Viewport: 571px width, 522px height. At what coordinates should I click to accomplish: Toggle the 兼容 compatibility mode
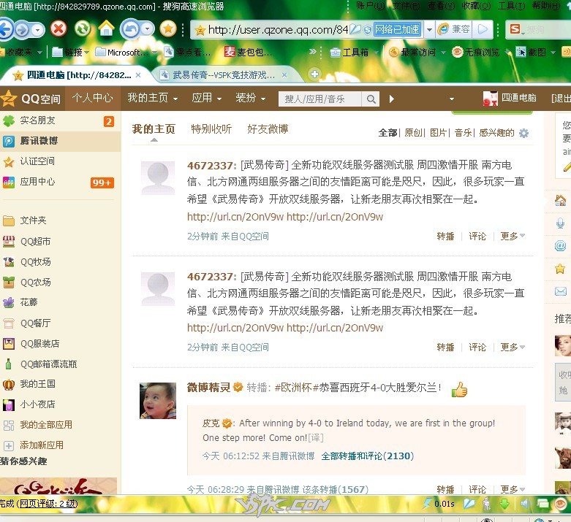(454, 29)
